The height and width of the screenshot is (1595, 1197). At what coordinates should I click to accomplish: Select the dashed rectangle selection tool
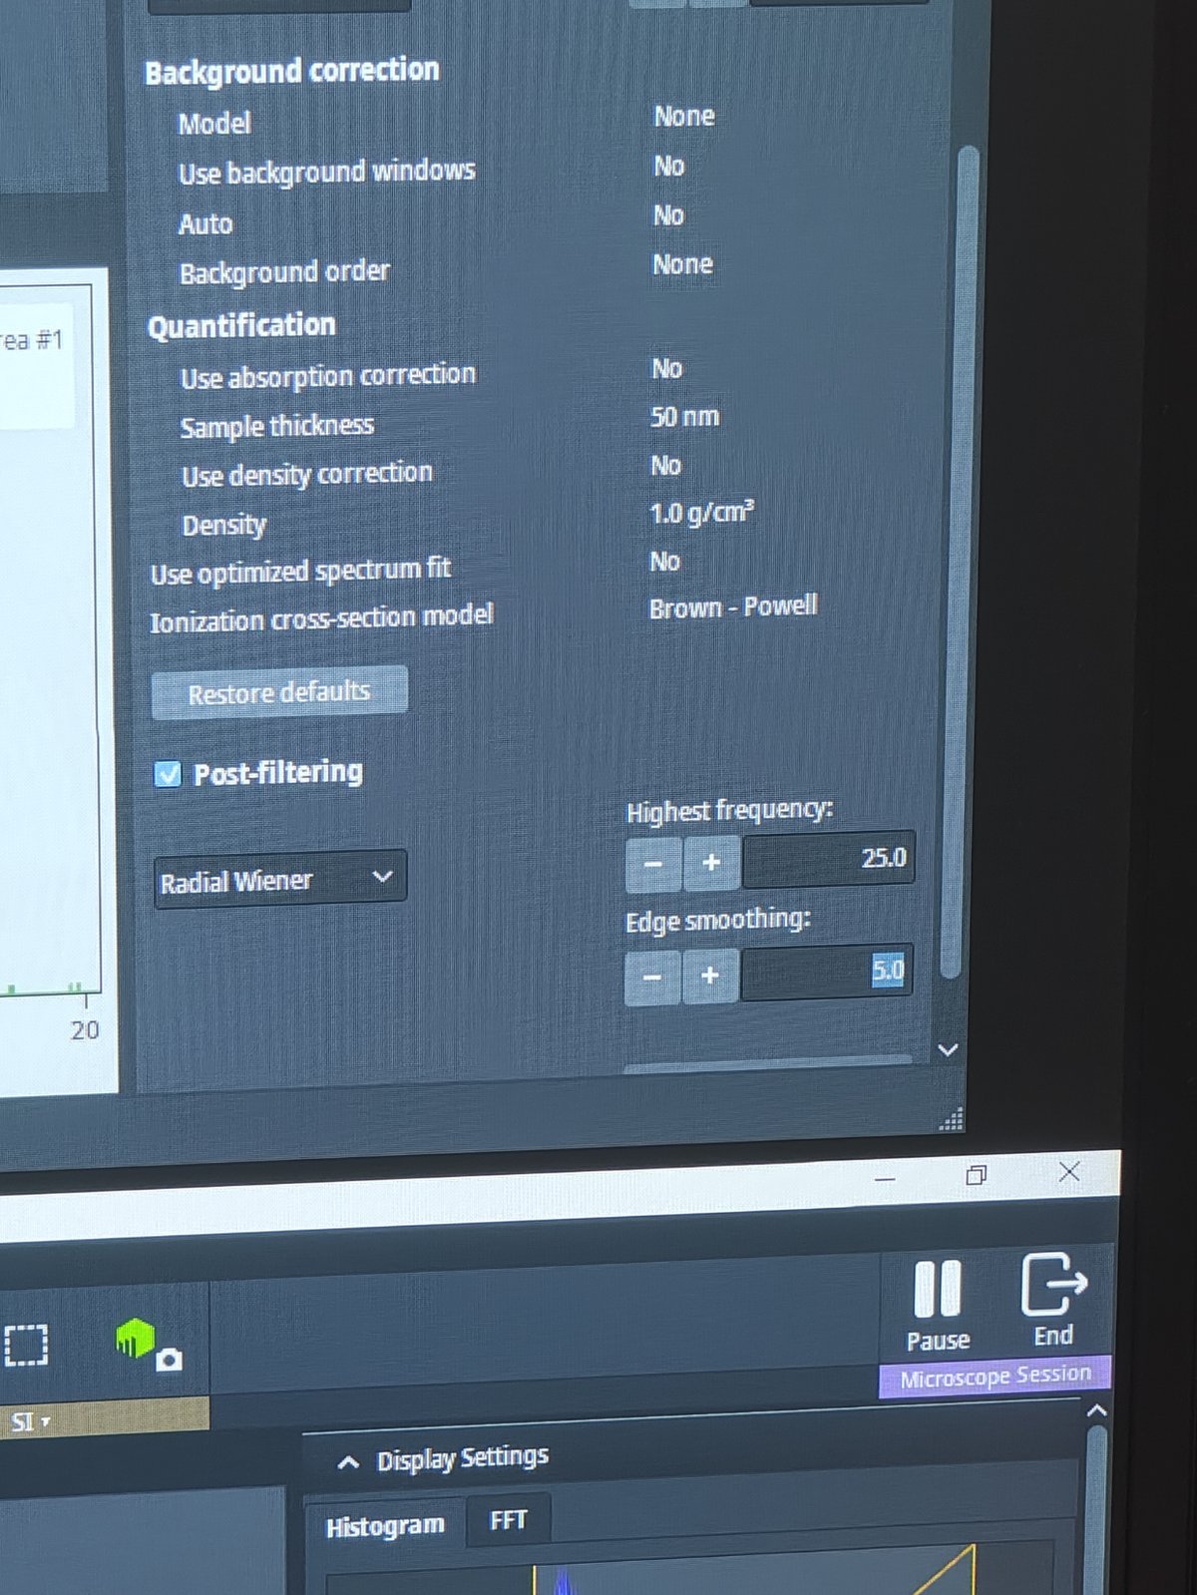click(x=27, y=1345)
